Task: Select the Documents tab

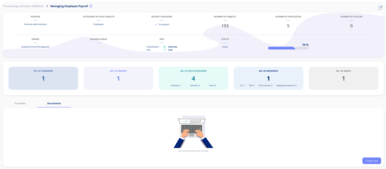Action: click(x=54, y=103)
